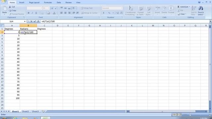Center text horizontally in cell
The width and height of the screenshot is (212, 119).
[66, 13]
